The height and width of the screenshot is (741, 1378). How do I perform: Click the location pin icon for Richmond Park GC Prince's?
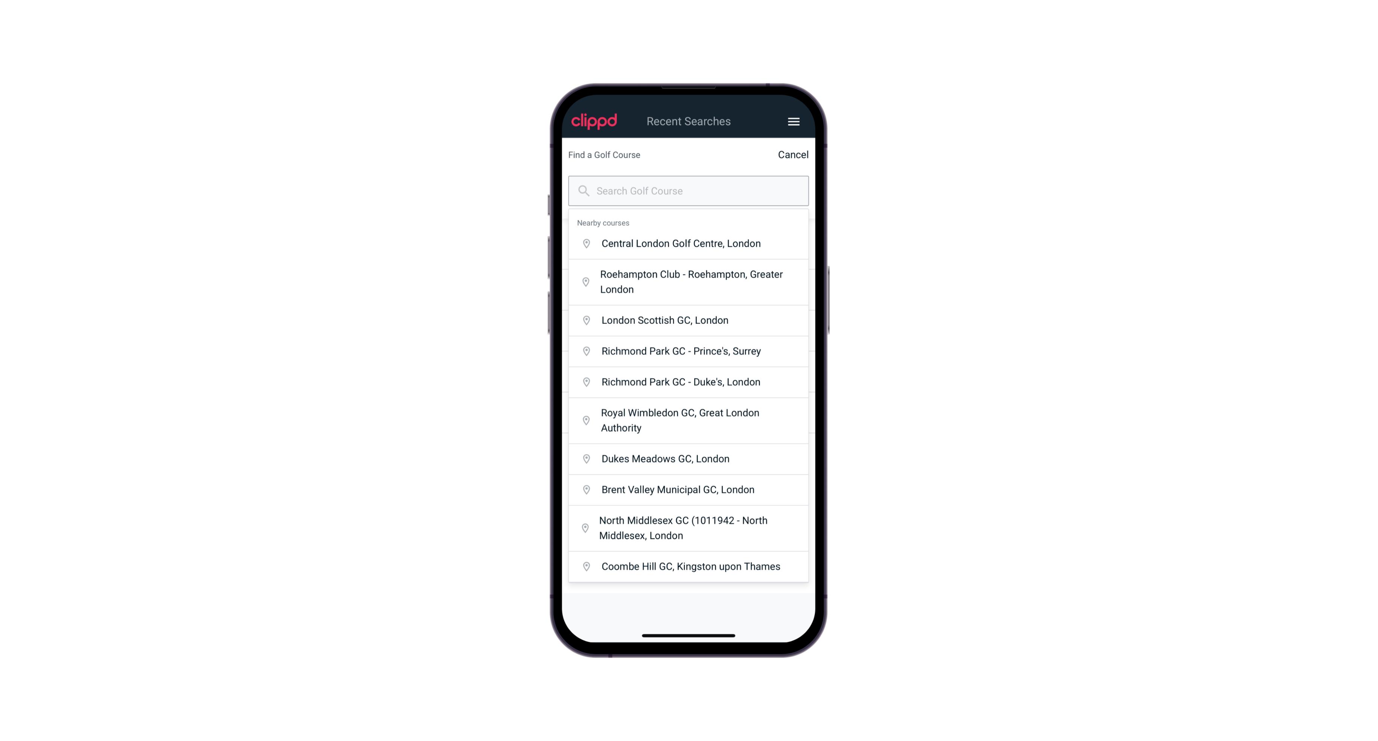pyautogui.click(x=584, y=350)
